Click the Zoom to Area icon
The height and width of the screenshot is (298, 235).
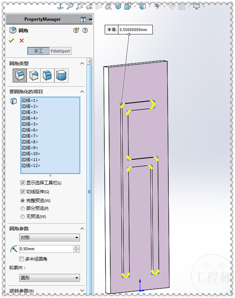[80, 6]
